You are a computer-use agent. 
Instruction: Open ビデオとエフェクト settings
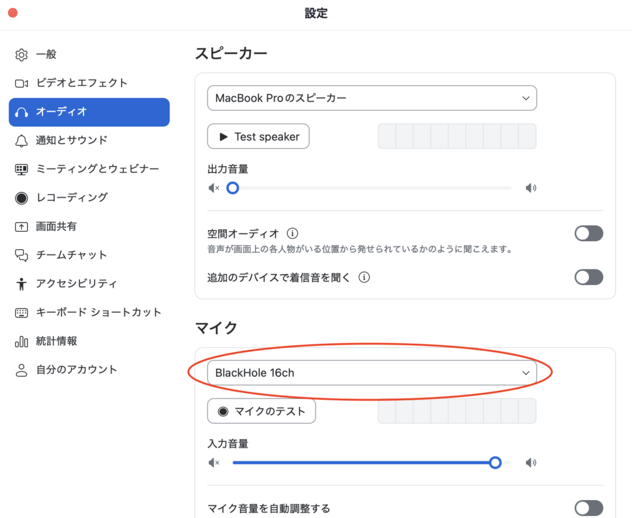click(89, 83)
